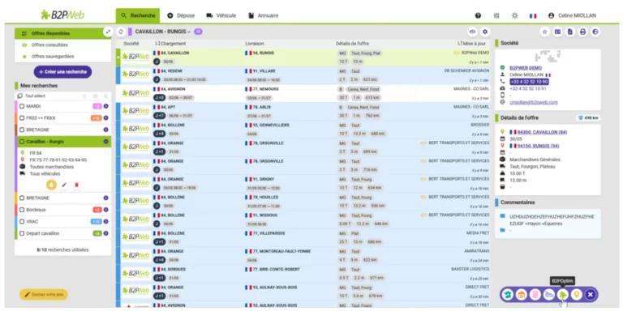Edit the Cavaillon - Rungis search with pencil icon
Viewport: 623px width, 311px height.
(x=64, y=185)
